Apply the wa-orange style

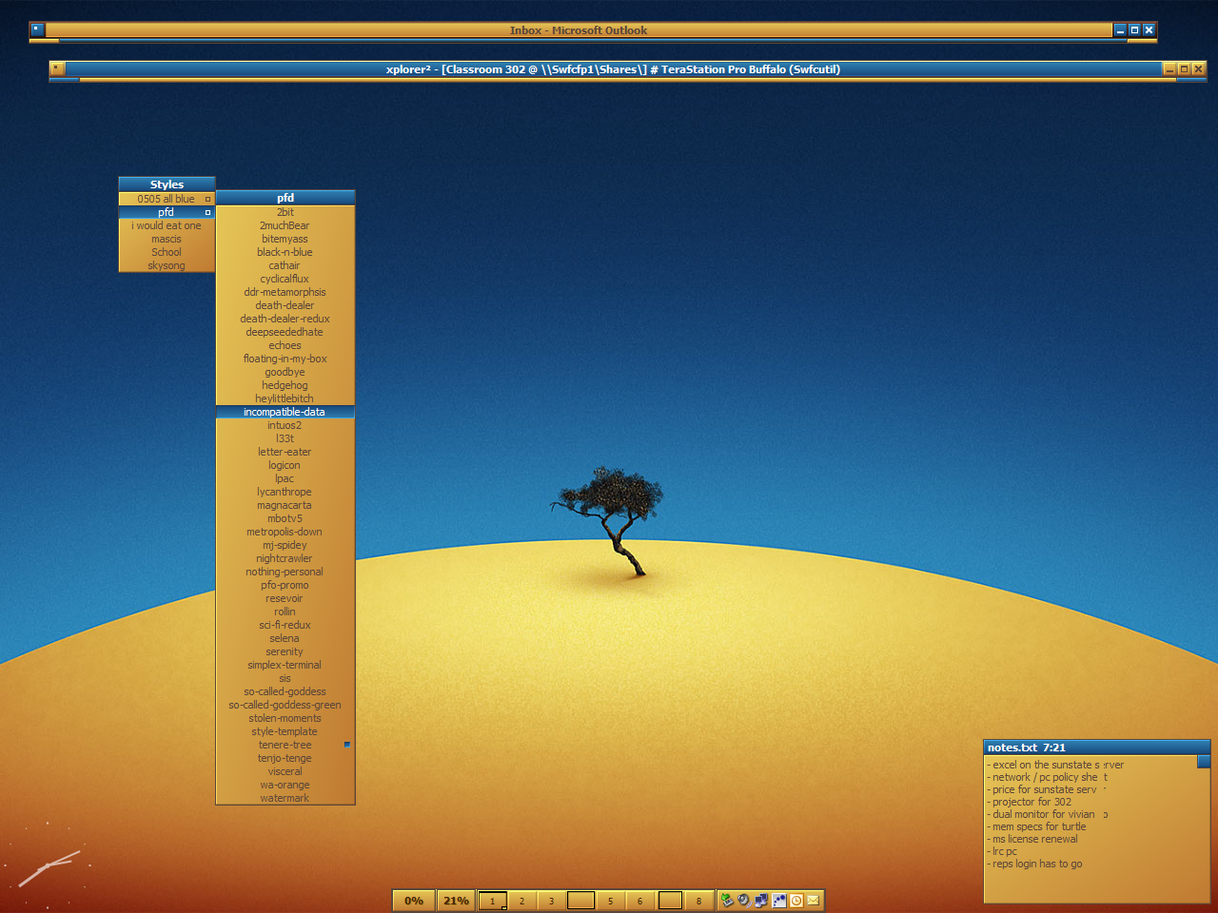coord(285,785)
